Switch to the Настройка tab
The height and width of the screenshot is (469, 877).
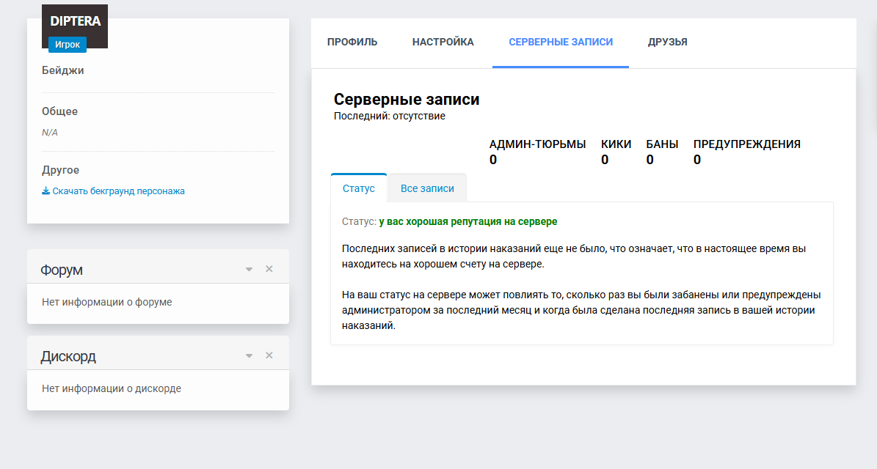(443, 43)
